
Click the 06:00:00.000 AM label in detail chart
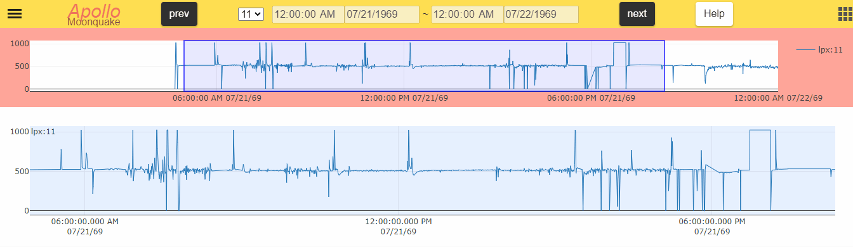point(84,227)
